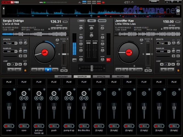Select the MIXER center panel tab
The width and height of the screenshot is (183, 137).
81,21
